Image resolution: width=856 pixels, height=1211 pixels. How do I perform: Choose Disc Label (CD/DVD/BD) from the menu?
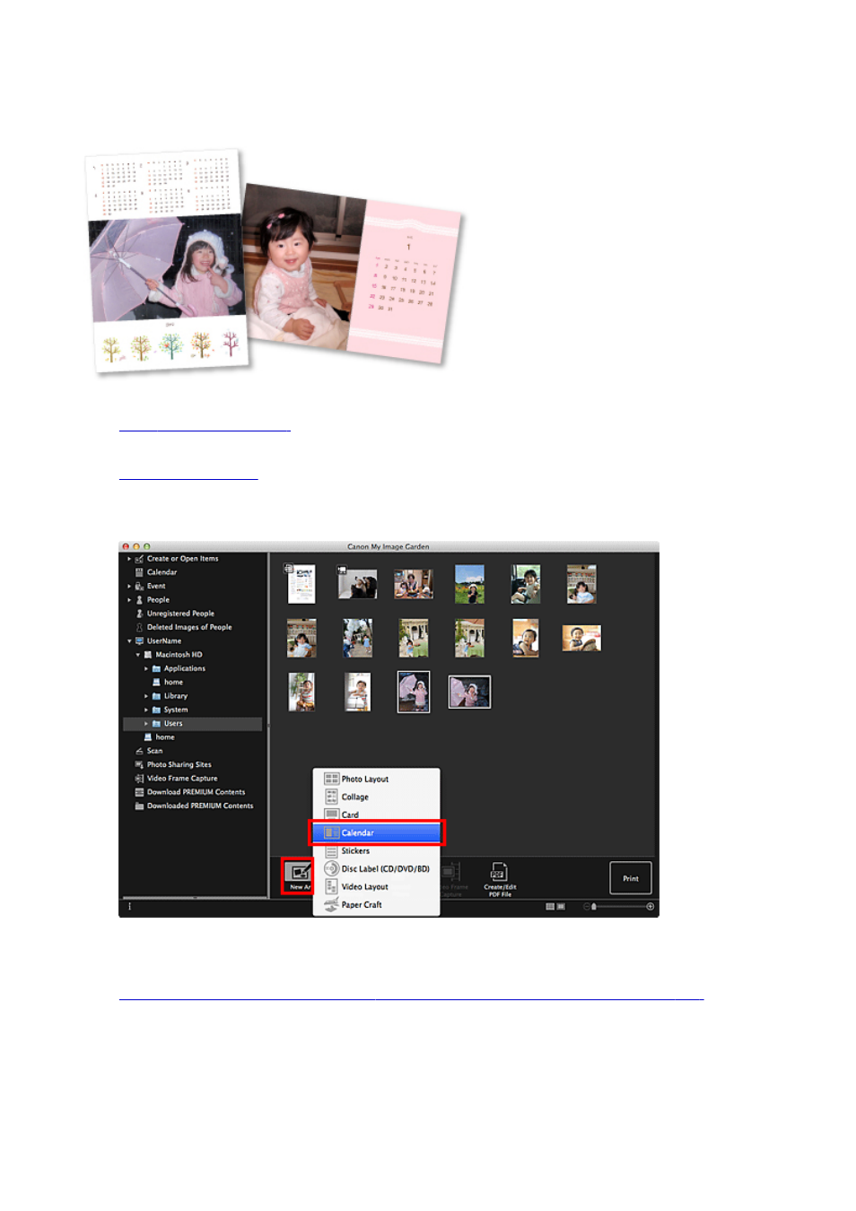click(376, 868)
